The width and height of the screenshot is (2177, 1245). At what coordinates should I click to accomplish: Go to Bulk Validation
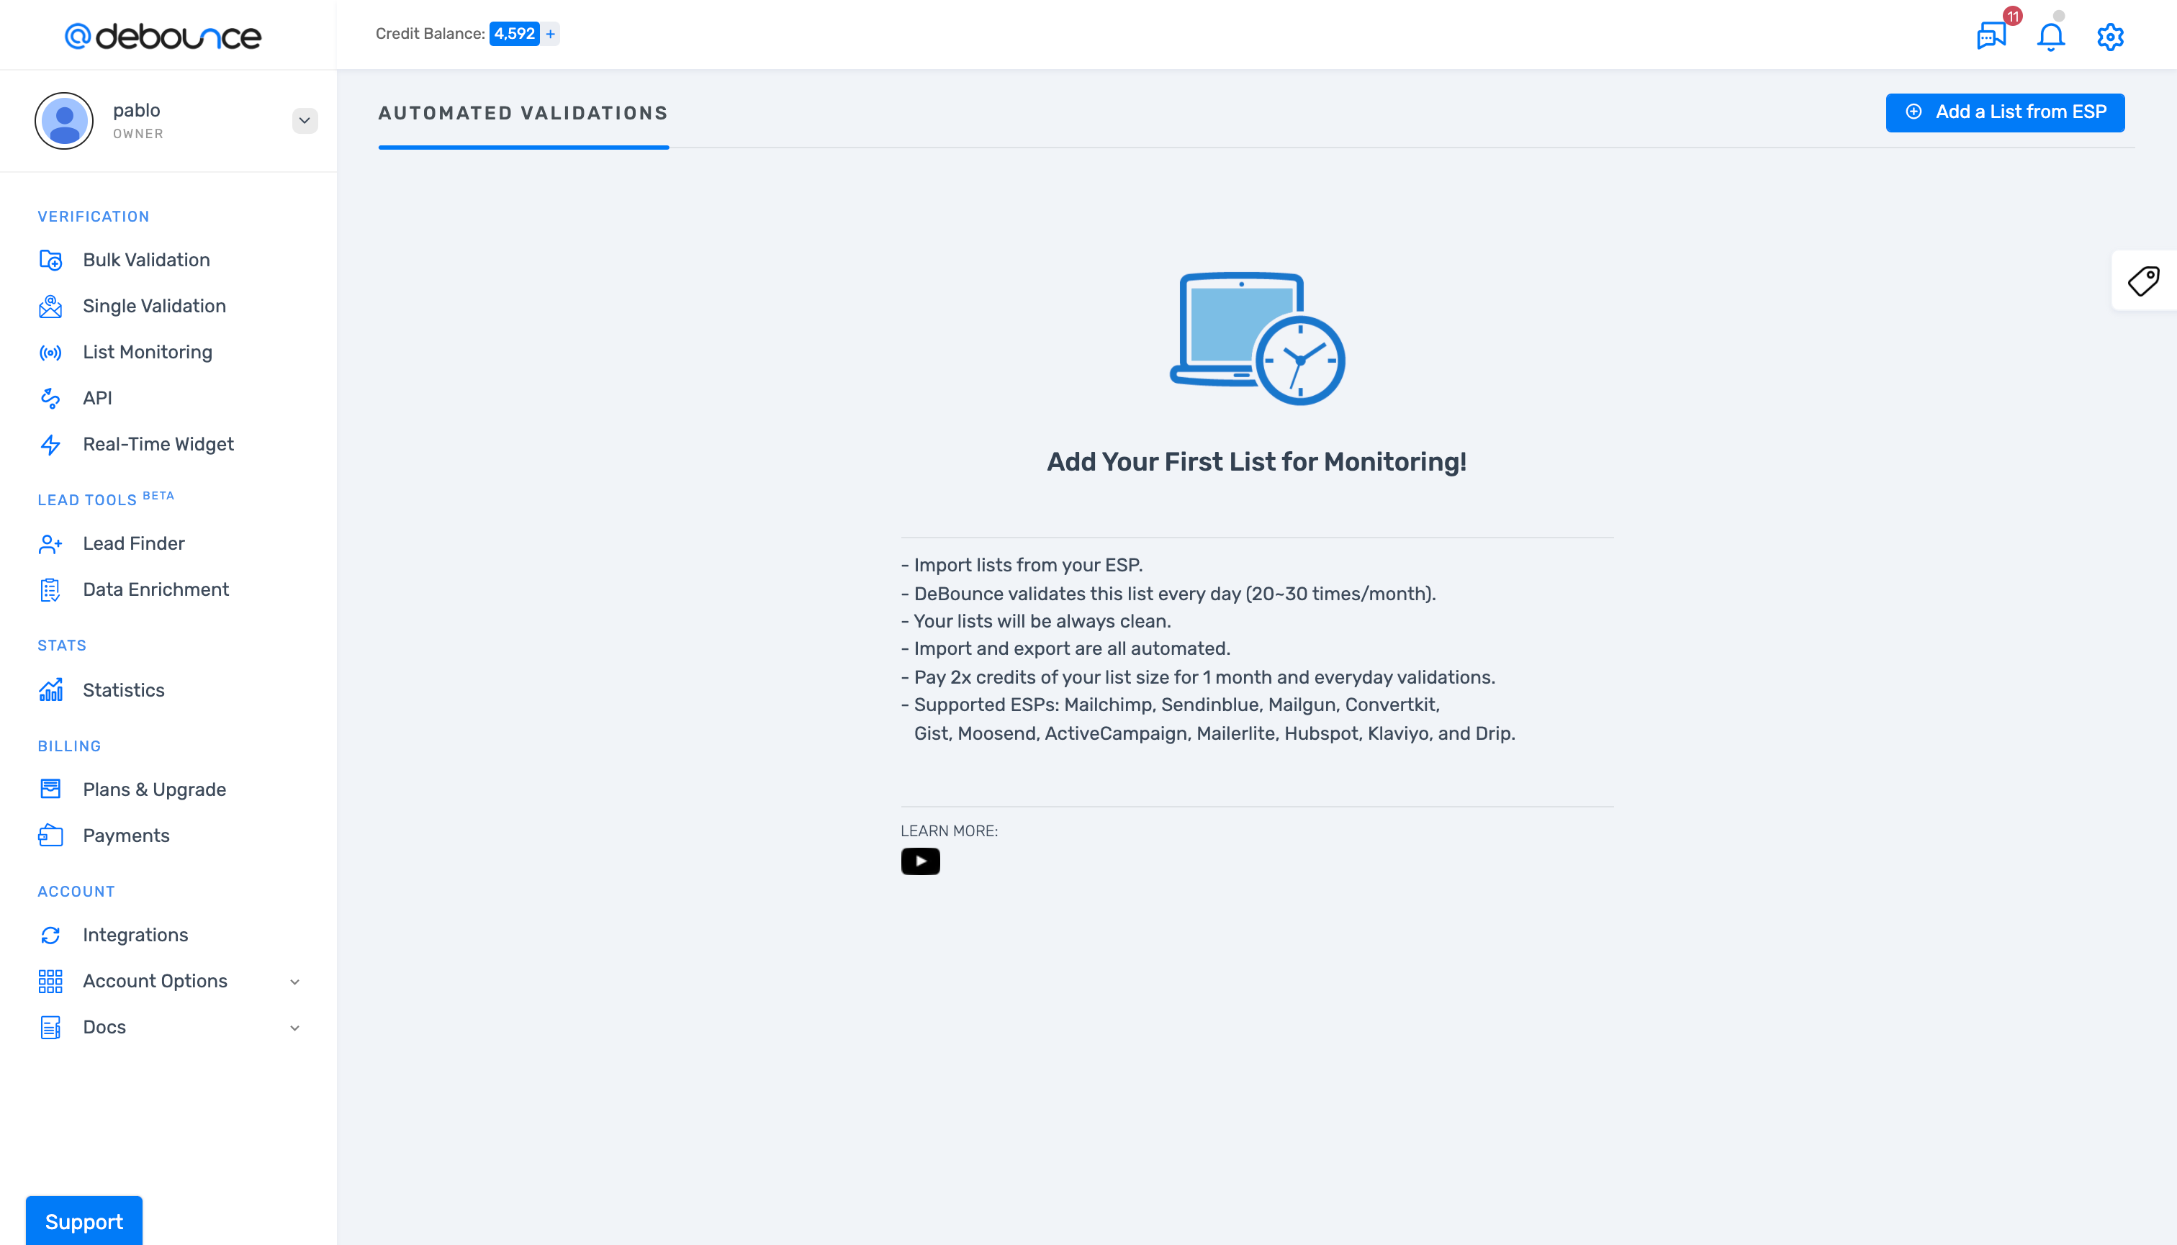coord(146,260)
